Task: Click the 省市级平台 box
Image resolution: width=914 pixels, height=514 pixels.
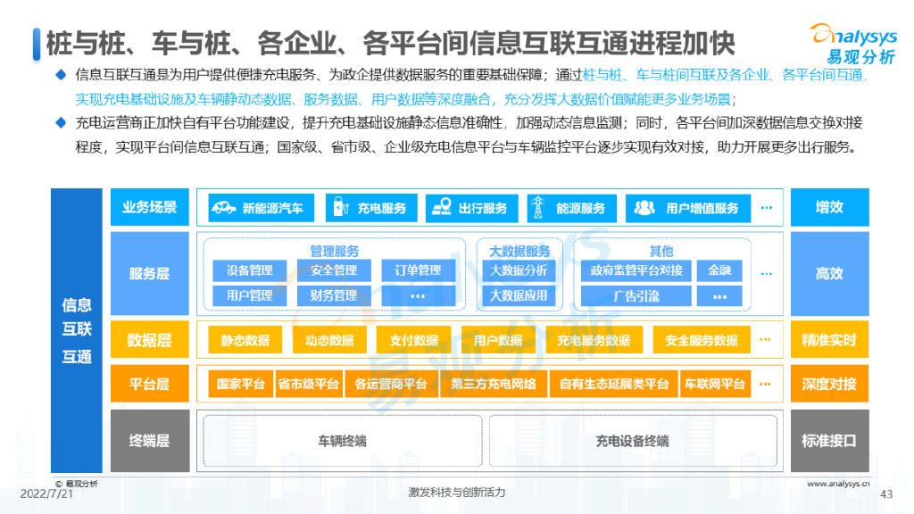Action: [308, 384]
